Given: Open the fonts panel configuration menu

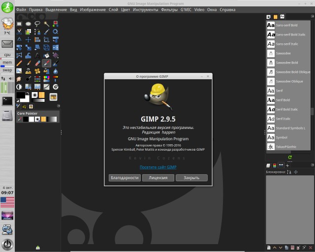Looking at the screenshot, I should (x=313, y=16).
